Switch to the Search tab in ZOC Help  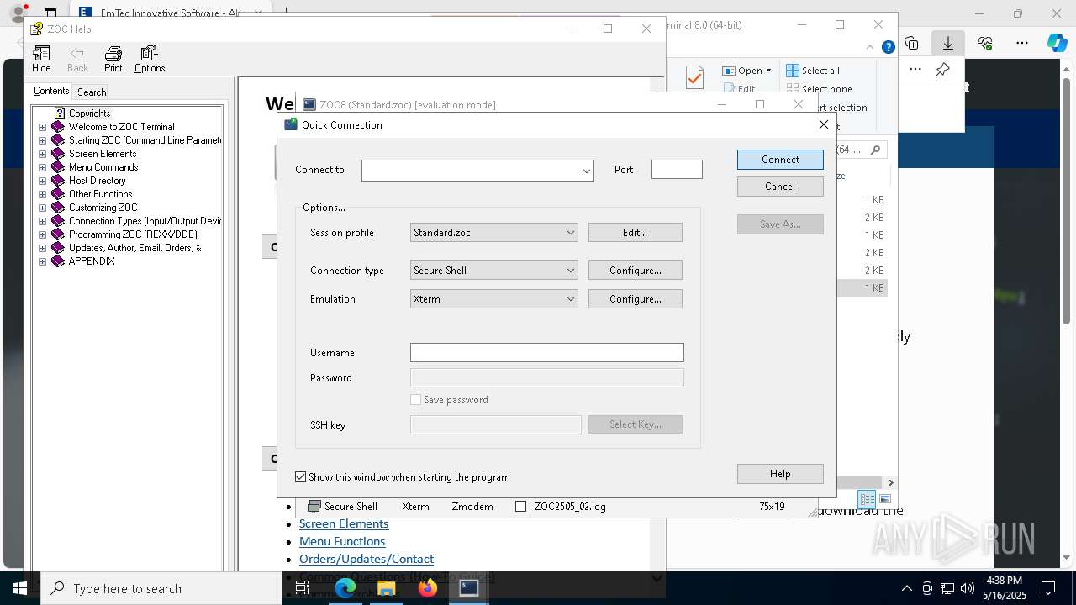coord(92,92)
